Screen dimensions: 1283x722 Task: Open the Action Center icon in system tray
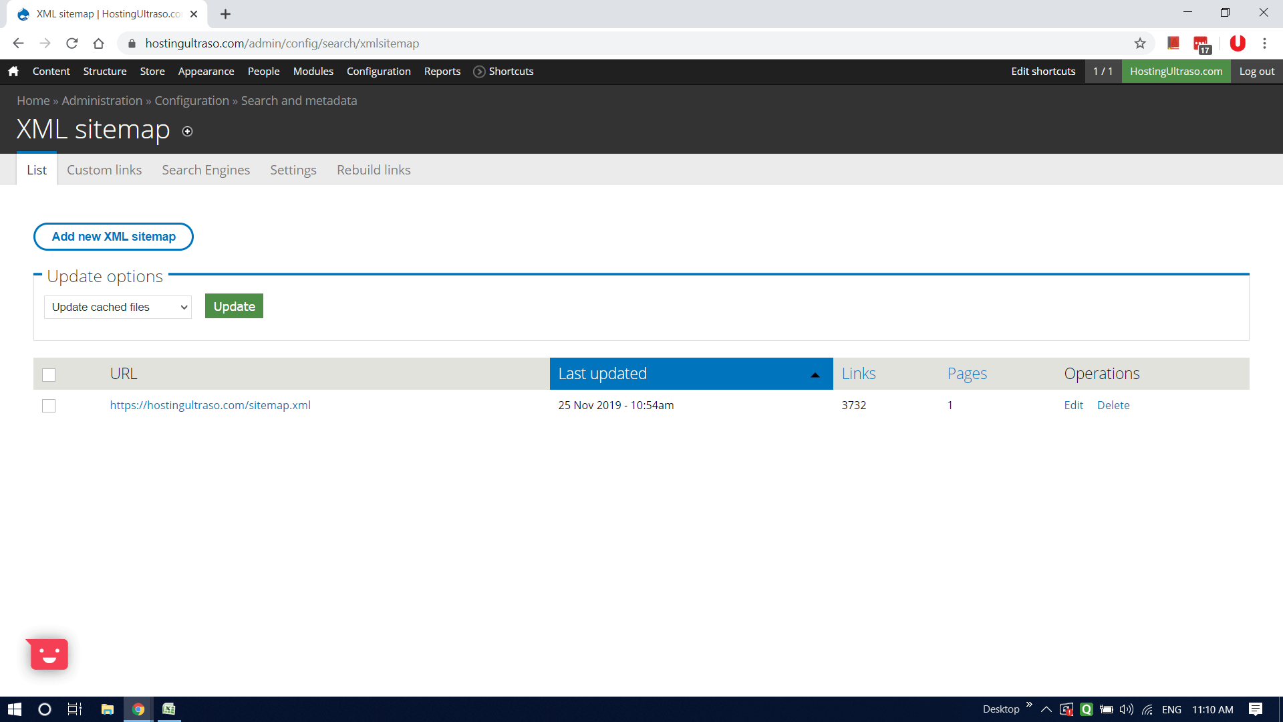click(1255, 710)
